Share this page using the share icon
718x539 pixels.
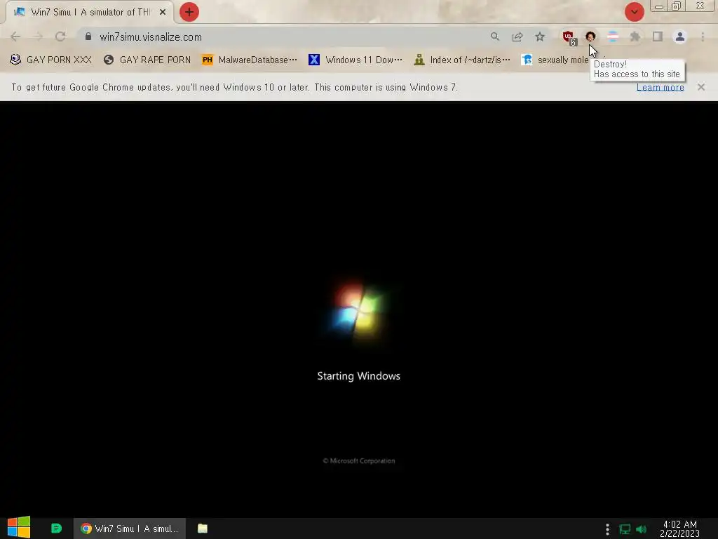(517, 36)
